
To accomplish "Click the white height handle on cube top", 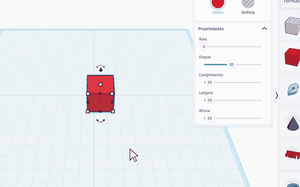I will [x=100, y=84].
